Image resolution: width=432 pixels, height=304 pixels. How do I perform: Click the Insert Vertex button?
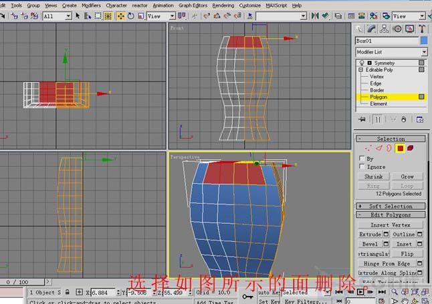[391, 224]
